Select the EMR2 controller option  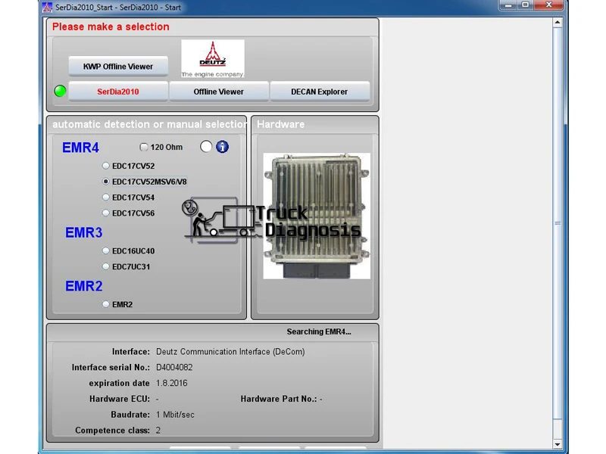105,303
